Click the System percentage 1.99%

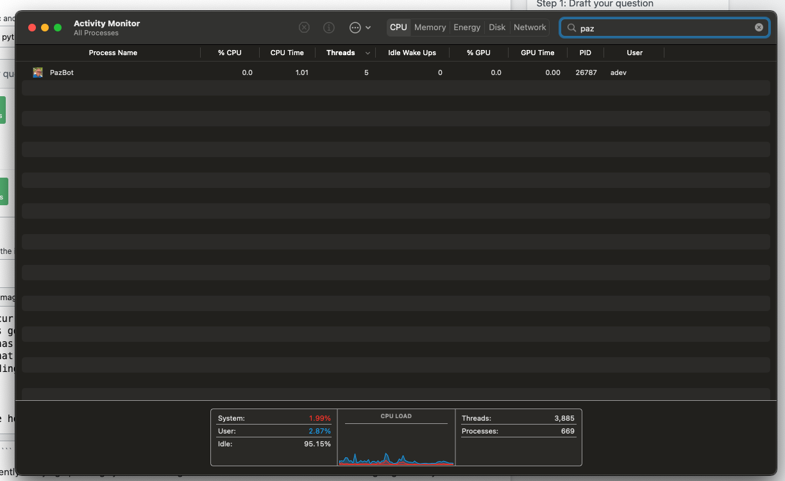pyautogui.click(x=320, y=418)
